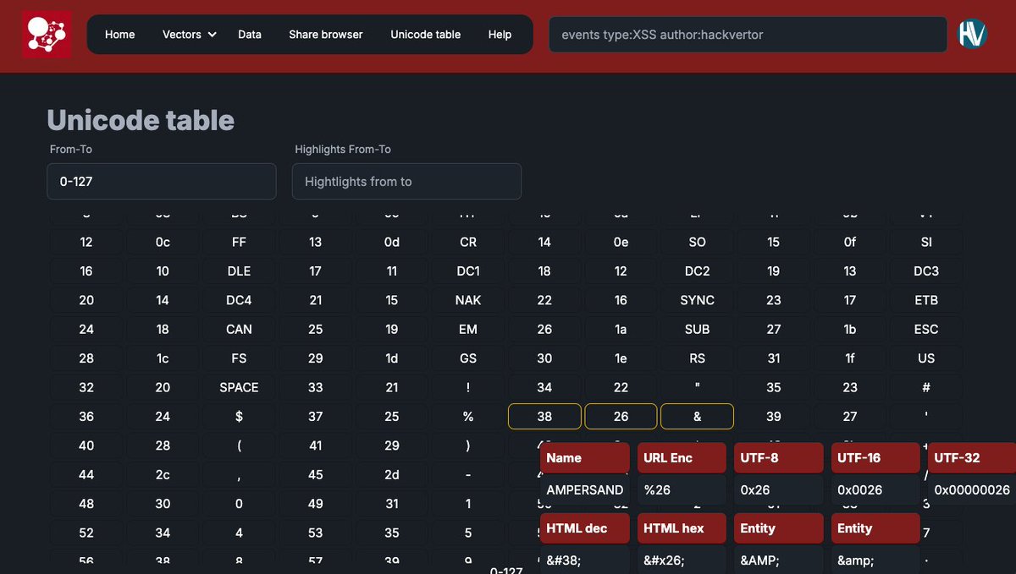This screenshot has width=1016, height=574.
Task: Click the Name header in popup
Action: (585, 458)
